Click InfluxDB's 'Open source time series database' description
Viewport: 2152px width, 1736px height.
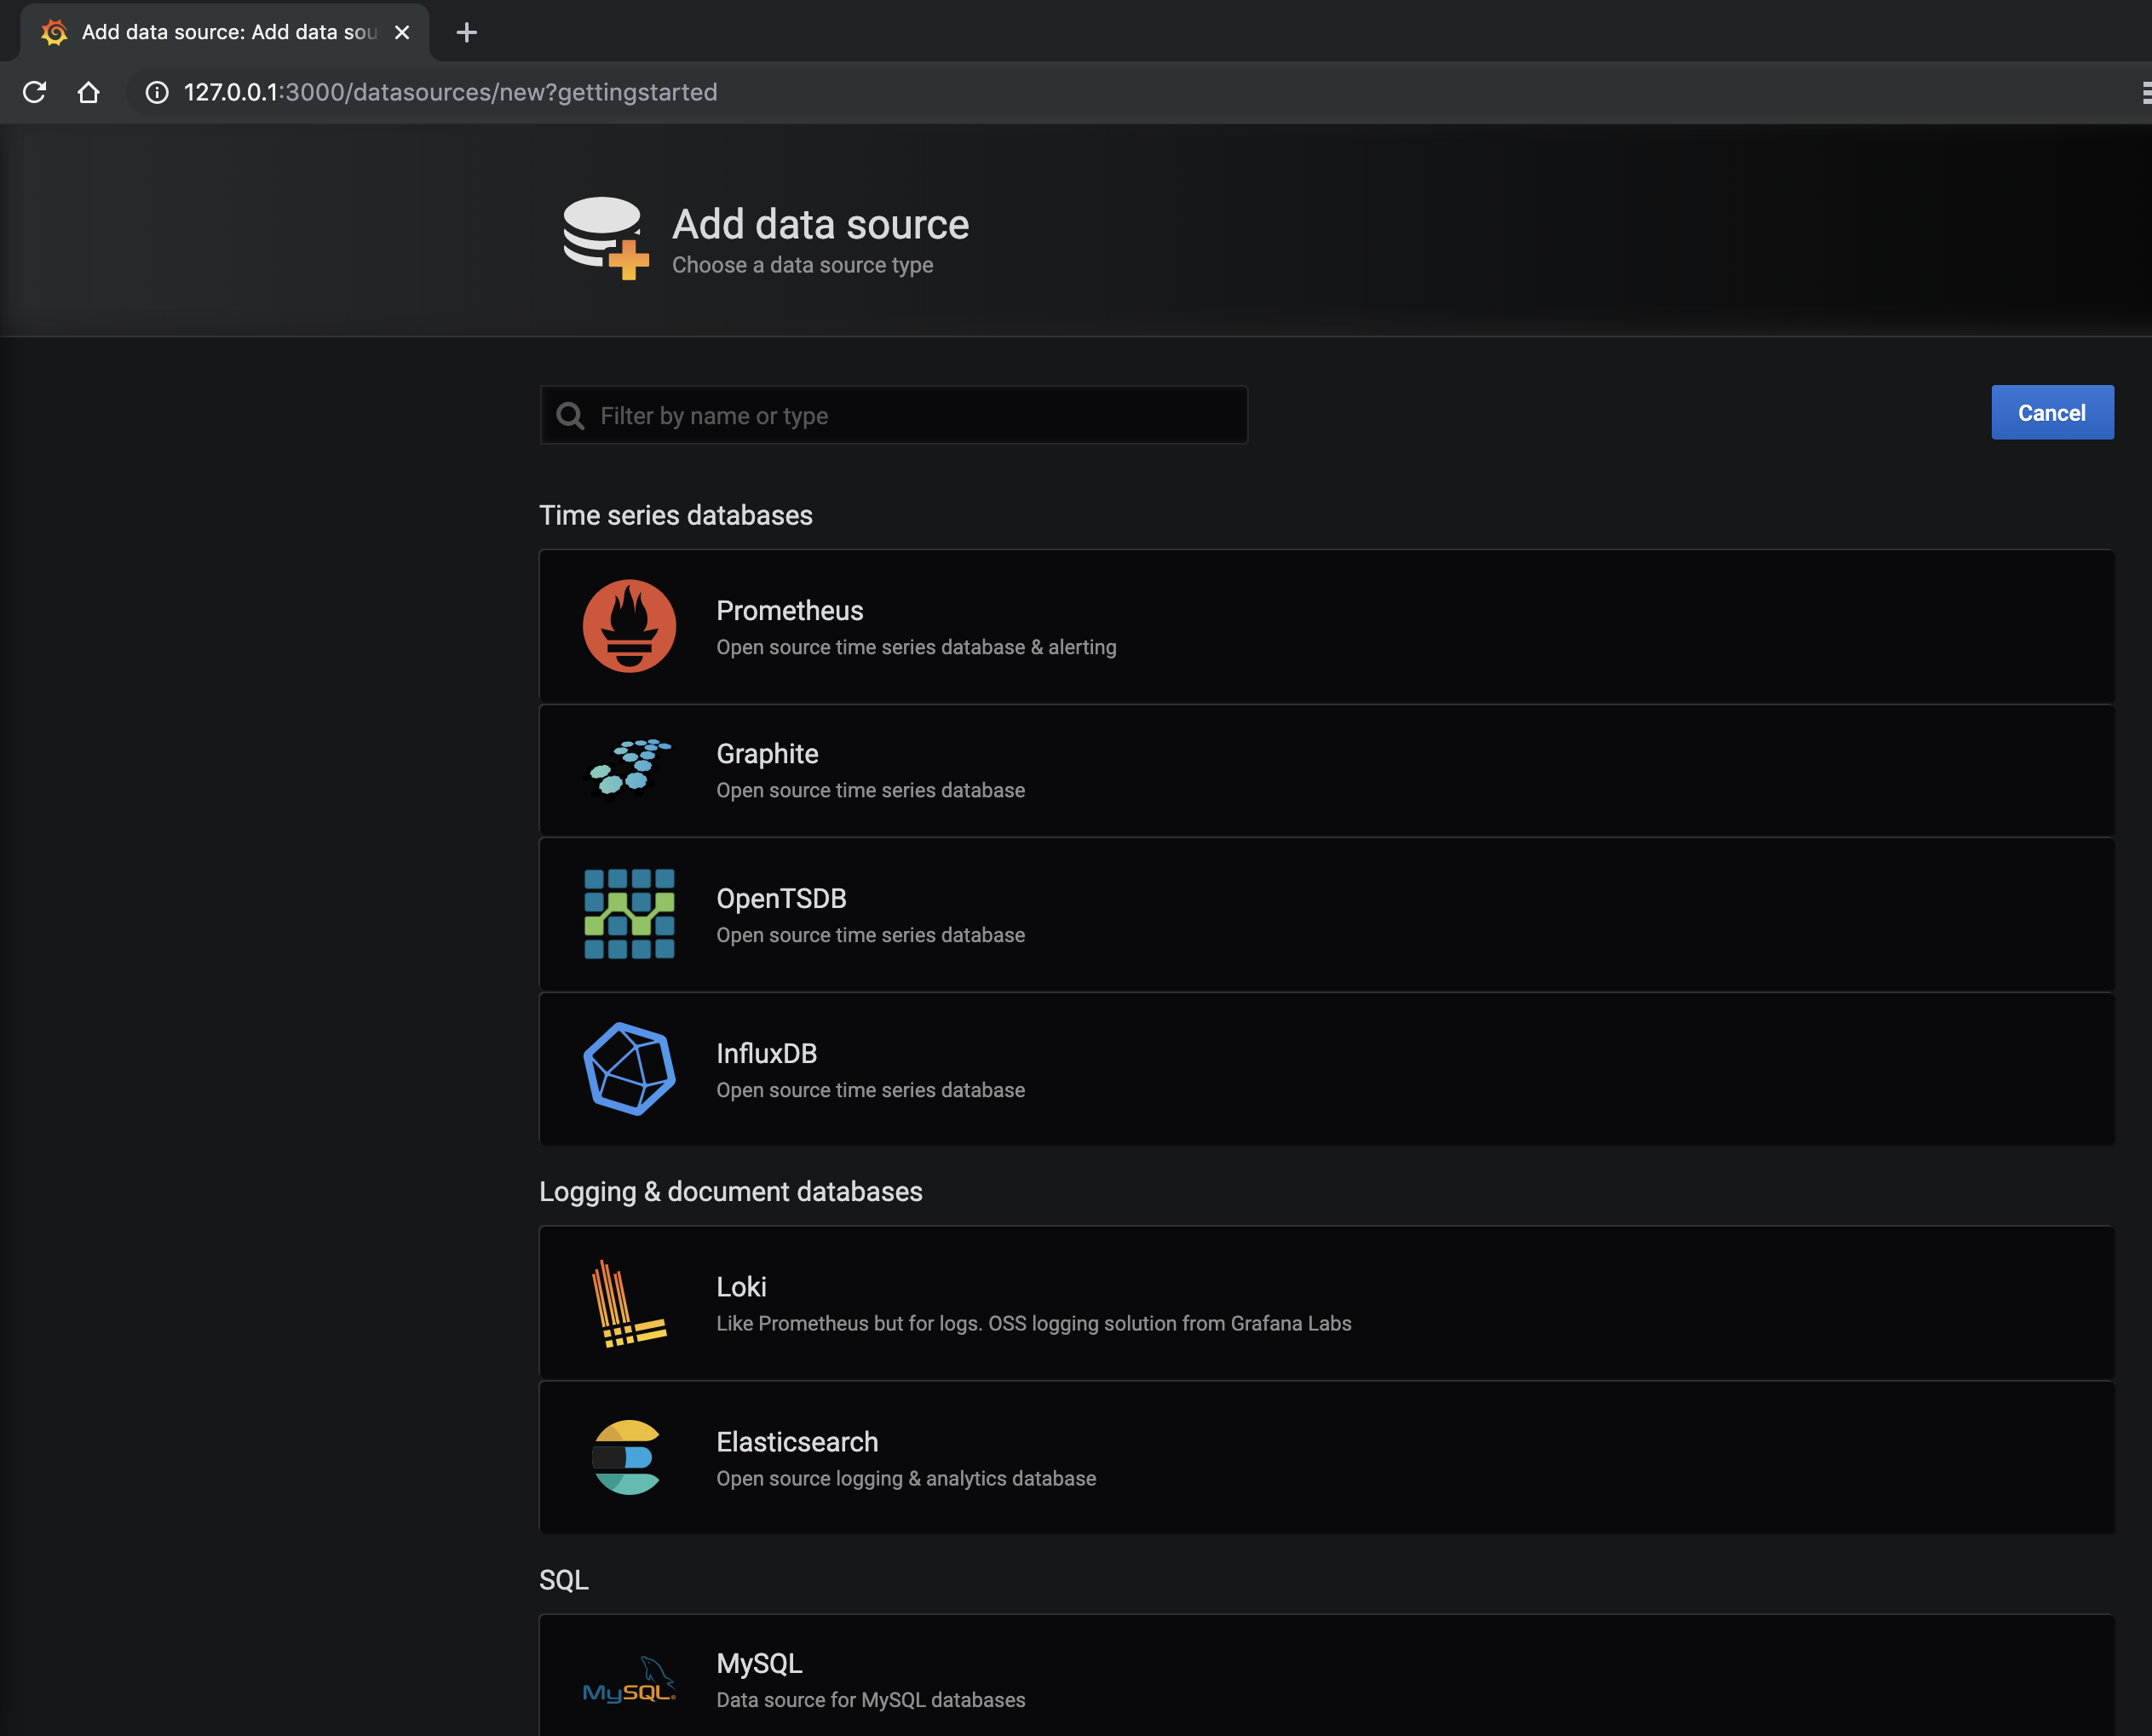click(871, 1090)
